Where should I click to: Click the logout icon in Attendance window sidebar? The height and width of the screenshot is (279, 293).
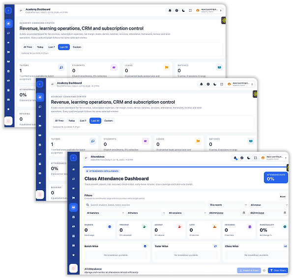73,268
